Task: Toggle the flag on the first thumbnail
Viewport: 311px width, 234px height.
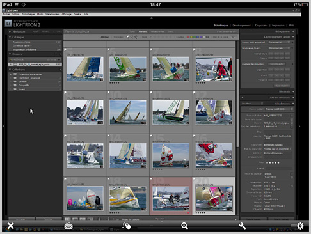Action: click(65, 49)
